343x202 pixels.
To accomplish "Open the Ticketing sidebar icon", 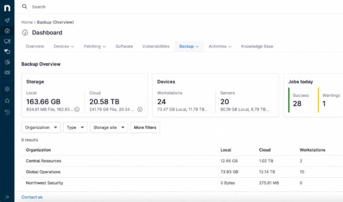I will click(7, 73).
